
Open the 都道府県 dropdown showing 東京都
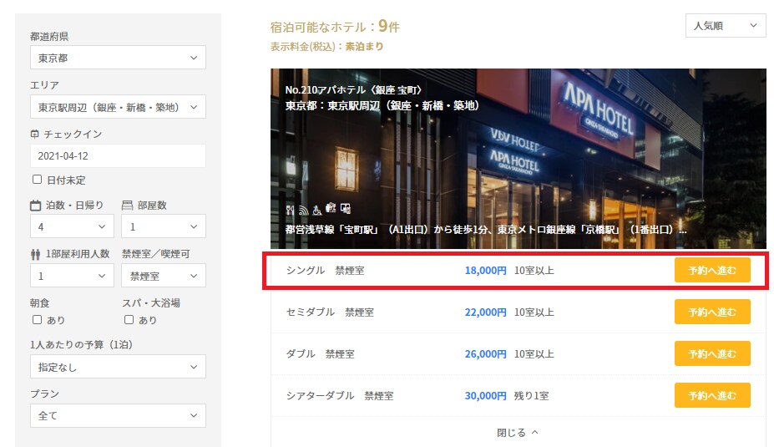(118, 58)
